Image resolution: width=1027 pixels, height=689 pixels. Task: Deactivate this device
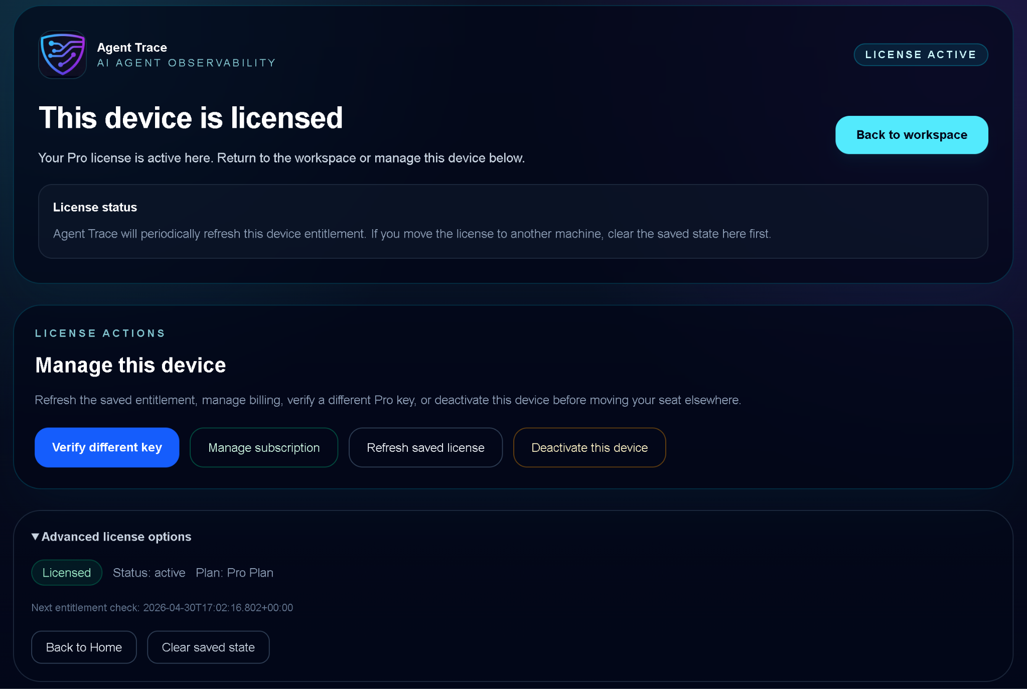click(590, 447)
